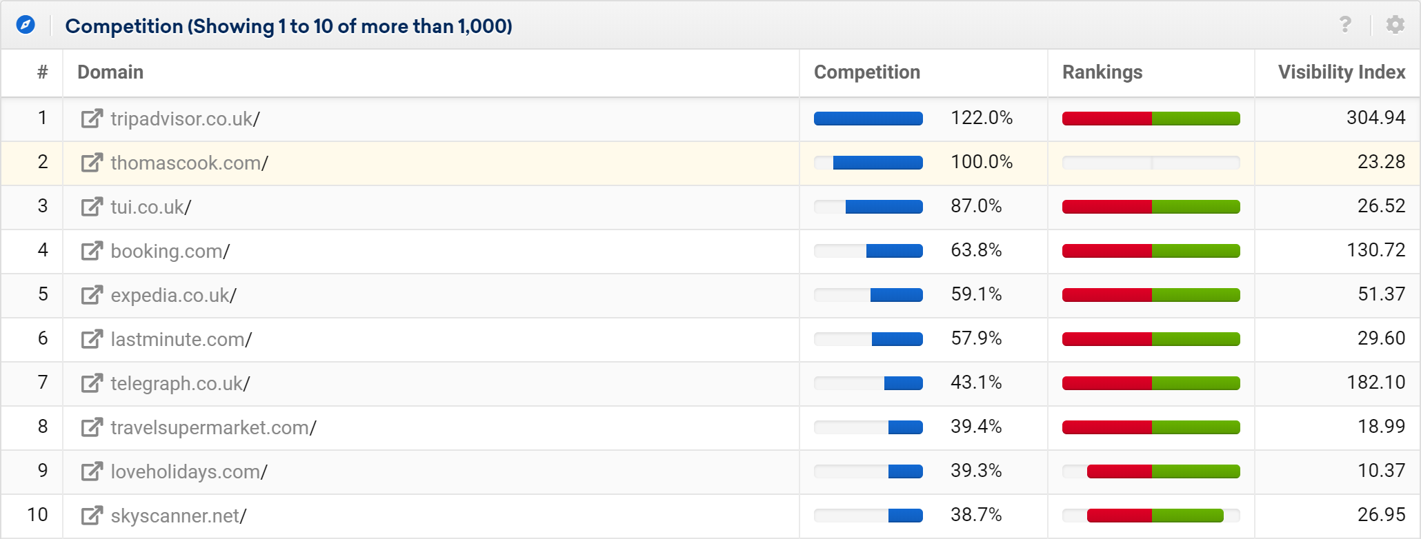Click row number 10 cell
This screenshot has width=1421, height=539.
click(x=32, y=516)
